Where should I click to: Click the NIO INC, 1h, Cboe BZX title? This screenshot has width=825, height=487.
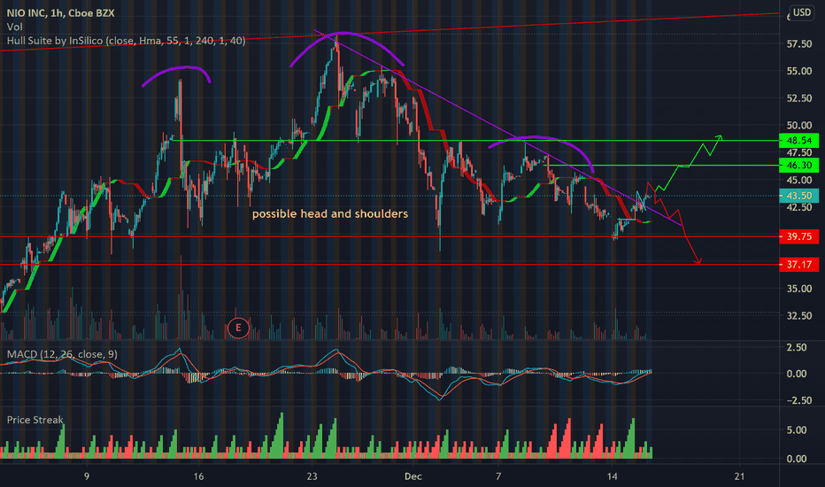pos(60,13)
